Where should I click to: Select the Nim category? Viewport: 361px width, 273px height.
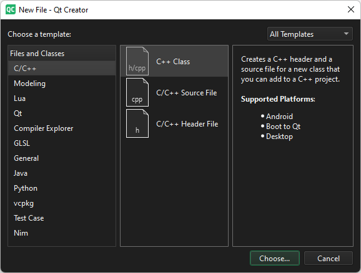pyautogui.click(x=62, y=232)
